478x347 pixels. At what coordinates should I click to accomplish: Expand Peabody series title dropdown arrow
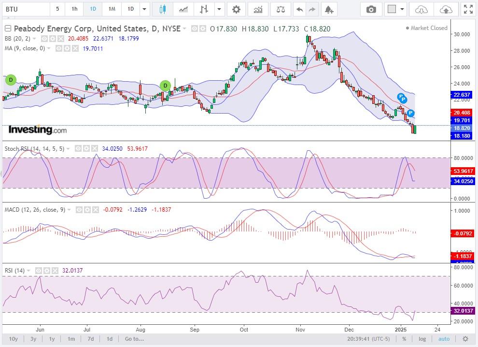pyautogui.click(x=184, y=29)
